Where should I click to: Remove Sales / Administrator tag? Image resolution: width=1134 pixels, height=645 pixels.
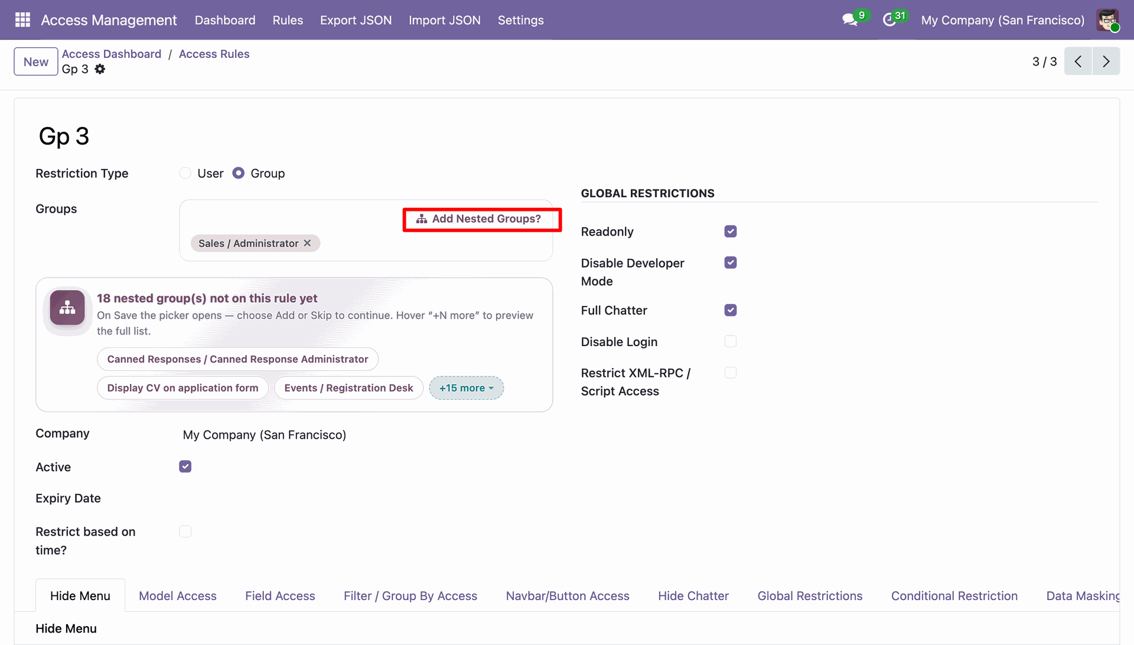point(307,243)
